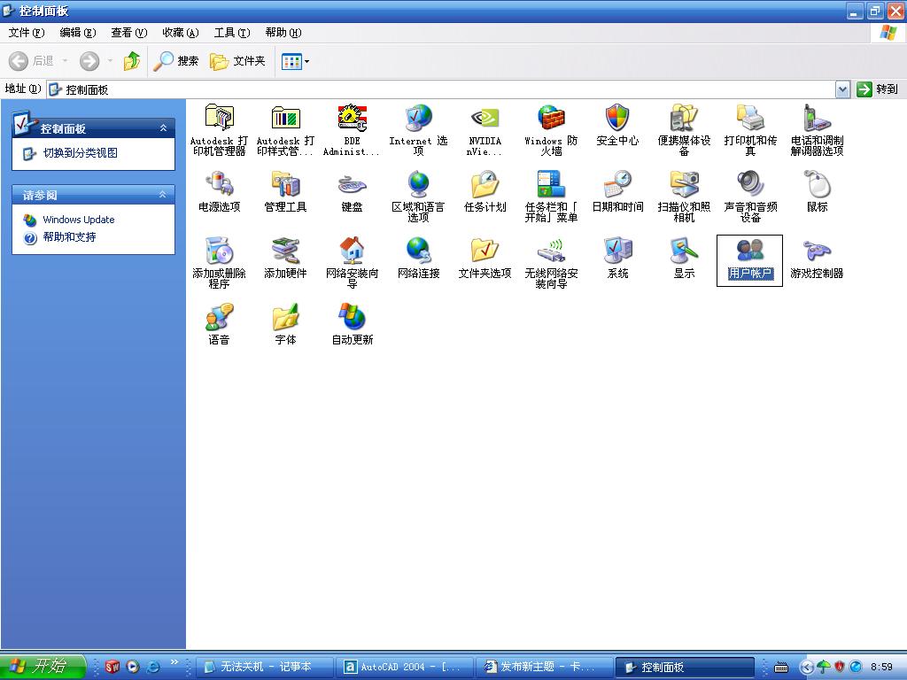This screenshot has height=680, width=907.
Task: Click 添加或删除程序 icon
Action: click(220, 251)
